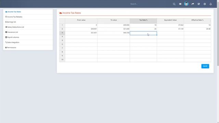Select row header 10
The image size is (219, 123).
[62, 60]
